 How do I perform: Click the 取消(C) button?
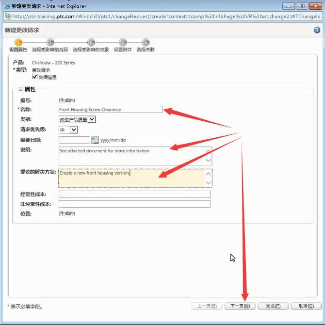tap(306, 306)
